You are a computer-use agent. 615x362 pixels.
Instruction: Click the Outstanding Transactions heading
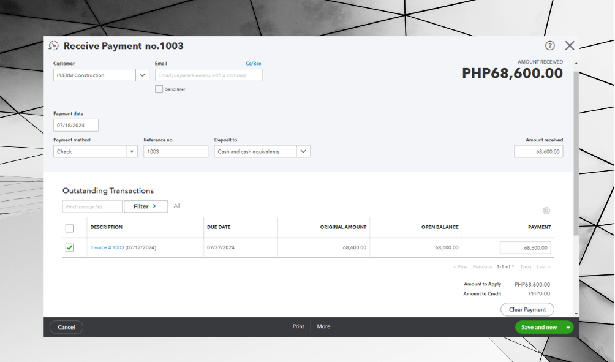(x=108, y=191)
